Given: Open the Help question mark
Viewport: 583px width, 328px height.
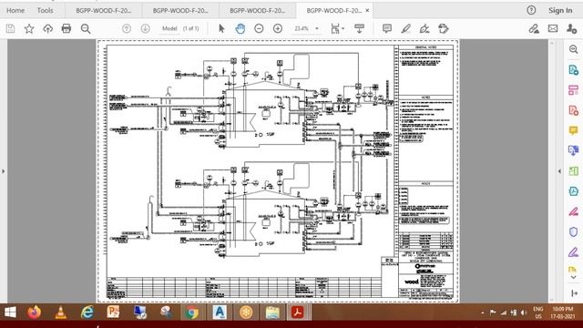Looking at the screenshot, I should [x=531, y=10].
